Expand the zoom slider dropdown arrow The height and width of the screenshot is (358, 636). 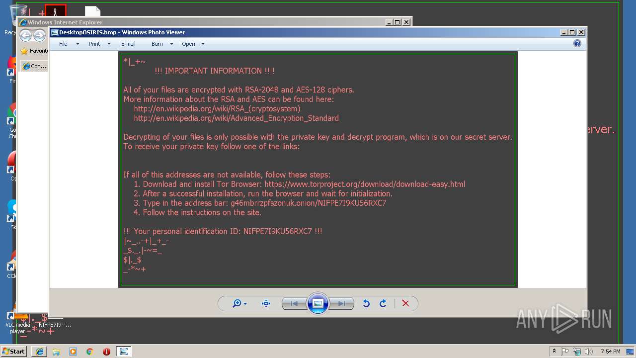(x=245, y=304)
